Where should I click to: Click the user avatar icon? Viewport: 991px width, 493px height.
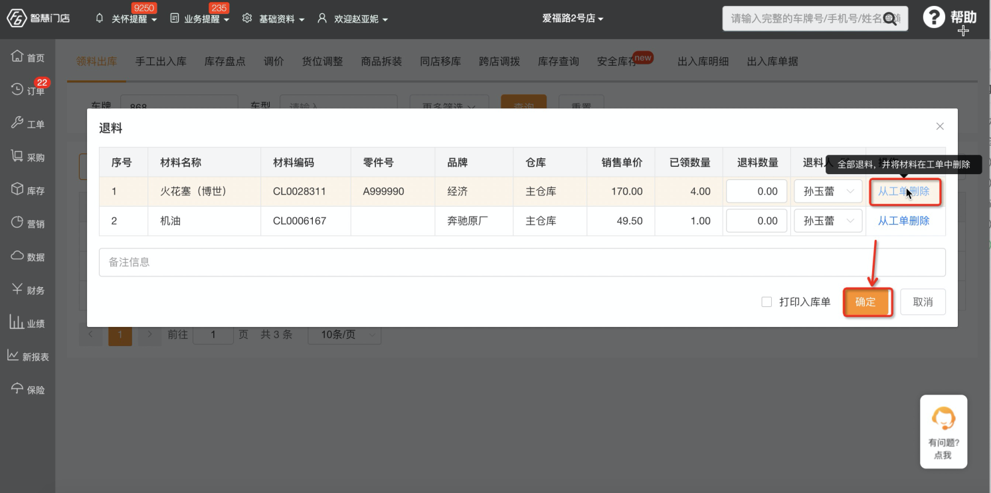point(322,19)
